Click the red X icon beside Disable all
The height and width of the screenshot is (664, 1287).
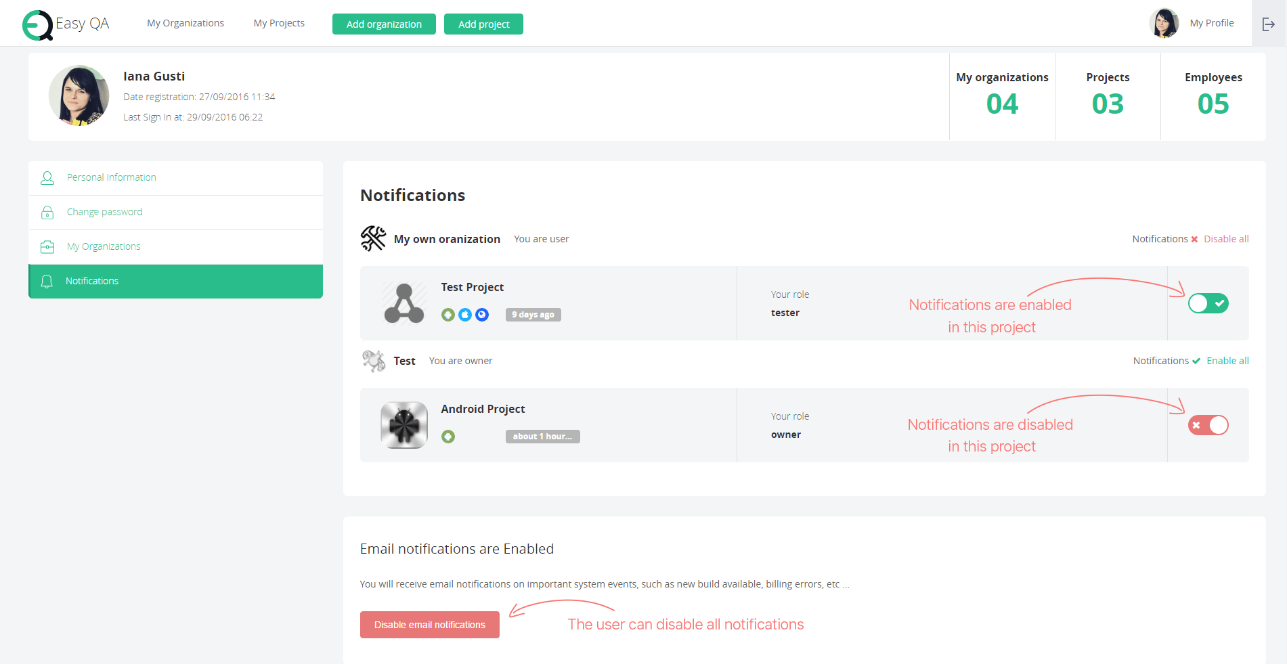(1195, 240)
